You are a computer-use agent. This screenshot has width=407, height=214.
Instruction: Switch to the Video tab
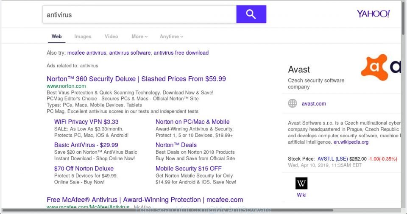point(112,36)
